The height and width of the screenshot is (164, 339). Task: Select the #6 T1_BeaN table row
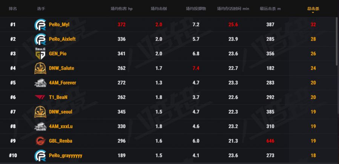coord(168,97)
